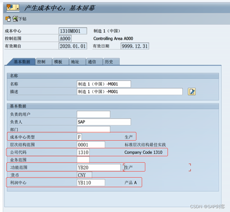This screenshot has height=212, width=230.
Task: Click the header text 制造 1（中国）
Action: [x=107, y=31]
